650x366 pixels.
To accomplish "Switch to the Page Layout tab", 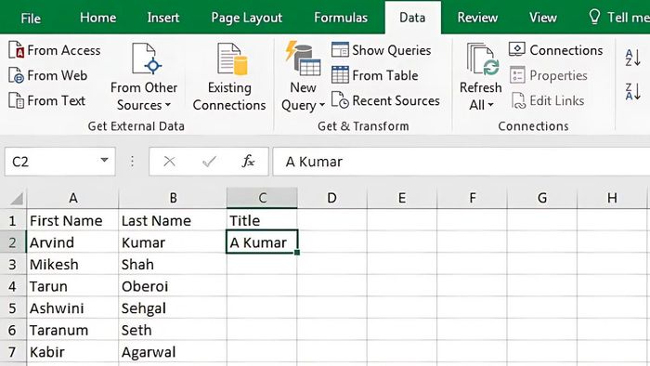I will (247, 18).
